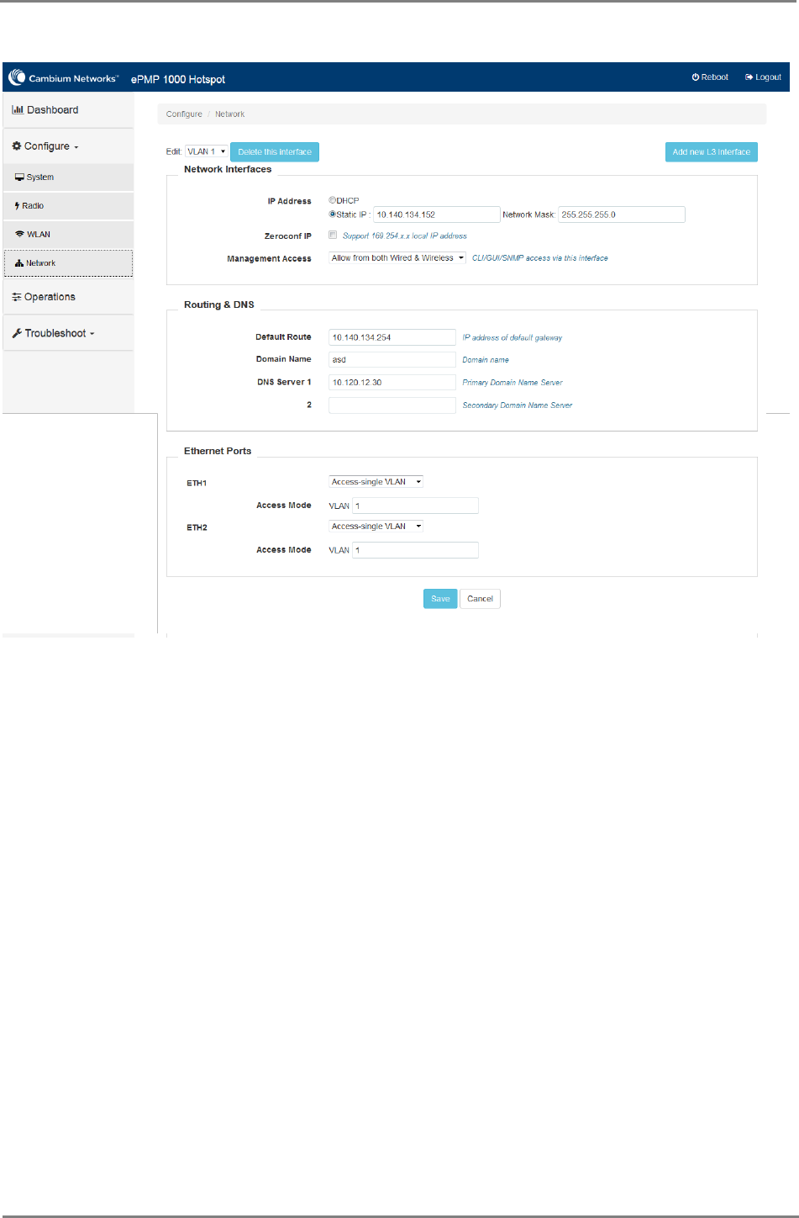Click the Primary Domain Name Server hint
This screenshot has width=799, height=1218.
513,383
